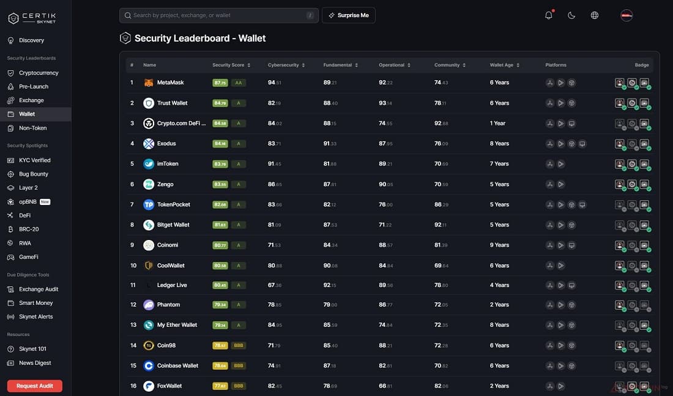Sort by Security Score column
The height and width of the screenshot is (396, 673).
pyautogui.click(x=231, y=65)
